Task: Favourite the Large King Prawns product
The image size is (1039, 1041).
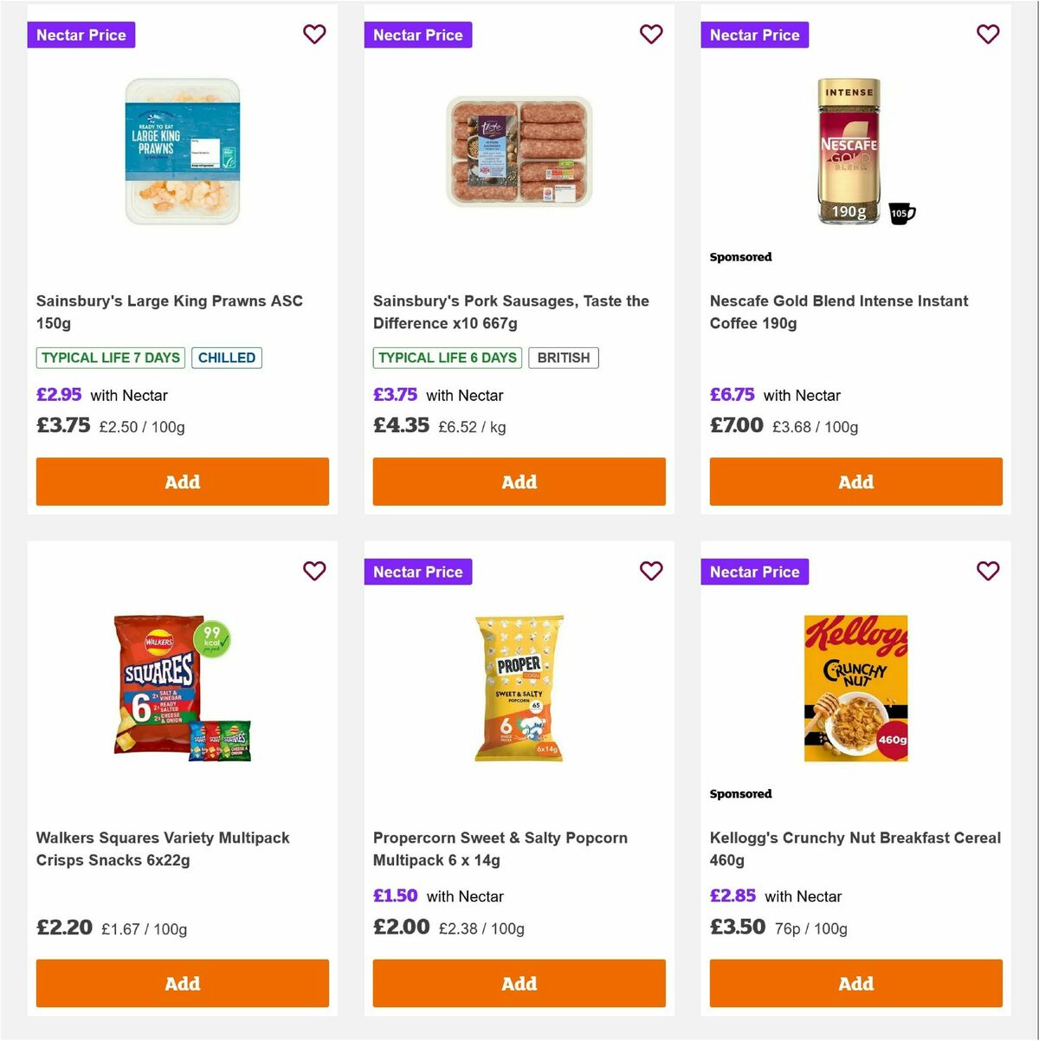Action: point(314,34)
